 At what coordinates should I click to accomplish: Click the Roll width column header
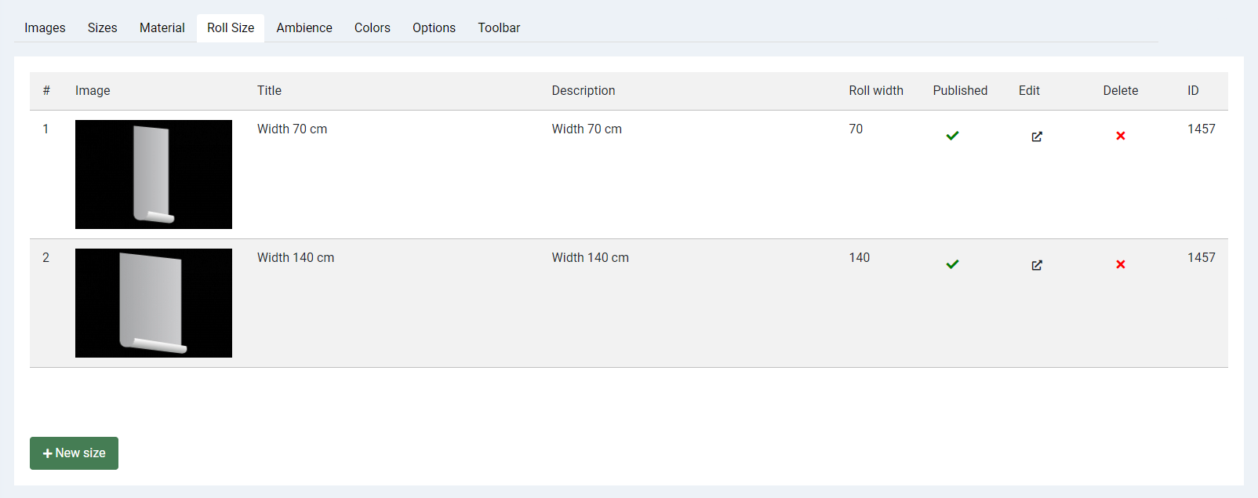click(x=875, y=91)
